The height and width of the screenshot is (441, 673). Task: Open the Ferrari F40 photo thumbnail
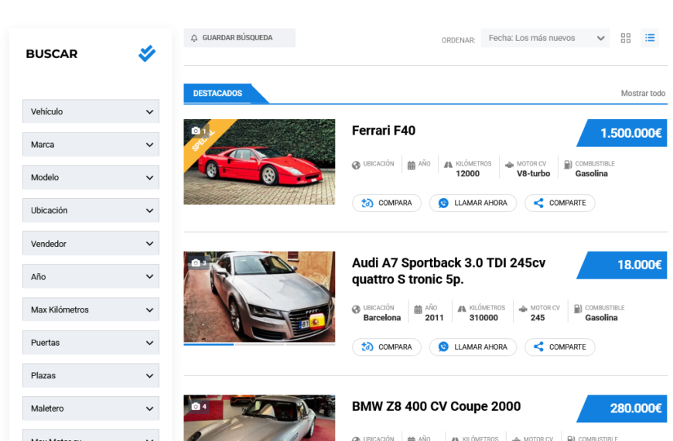coord(259,162)
